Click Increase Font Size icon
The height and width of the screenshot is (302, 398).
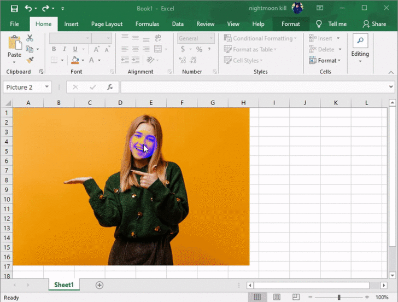pos(96,49)
